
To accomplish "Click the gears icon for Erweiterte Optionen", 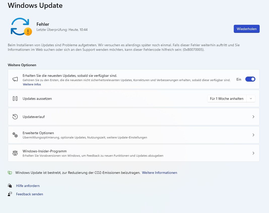I will [15, 135].
